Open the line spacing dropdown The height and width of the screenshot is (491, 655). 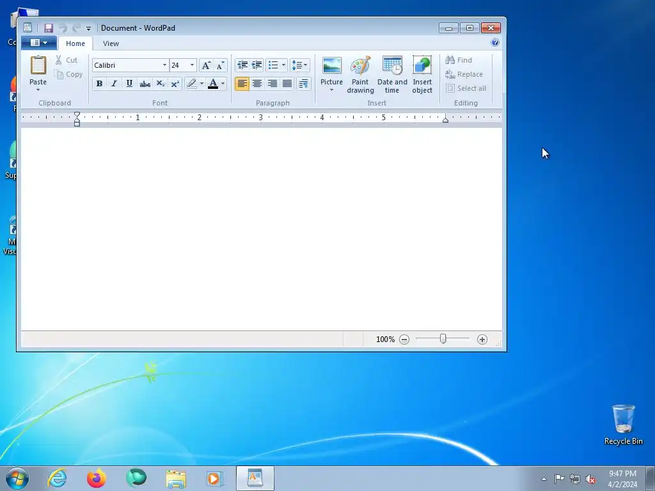[x=300, y=65]
